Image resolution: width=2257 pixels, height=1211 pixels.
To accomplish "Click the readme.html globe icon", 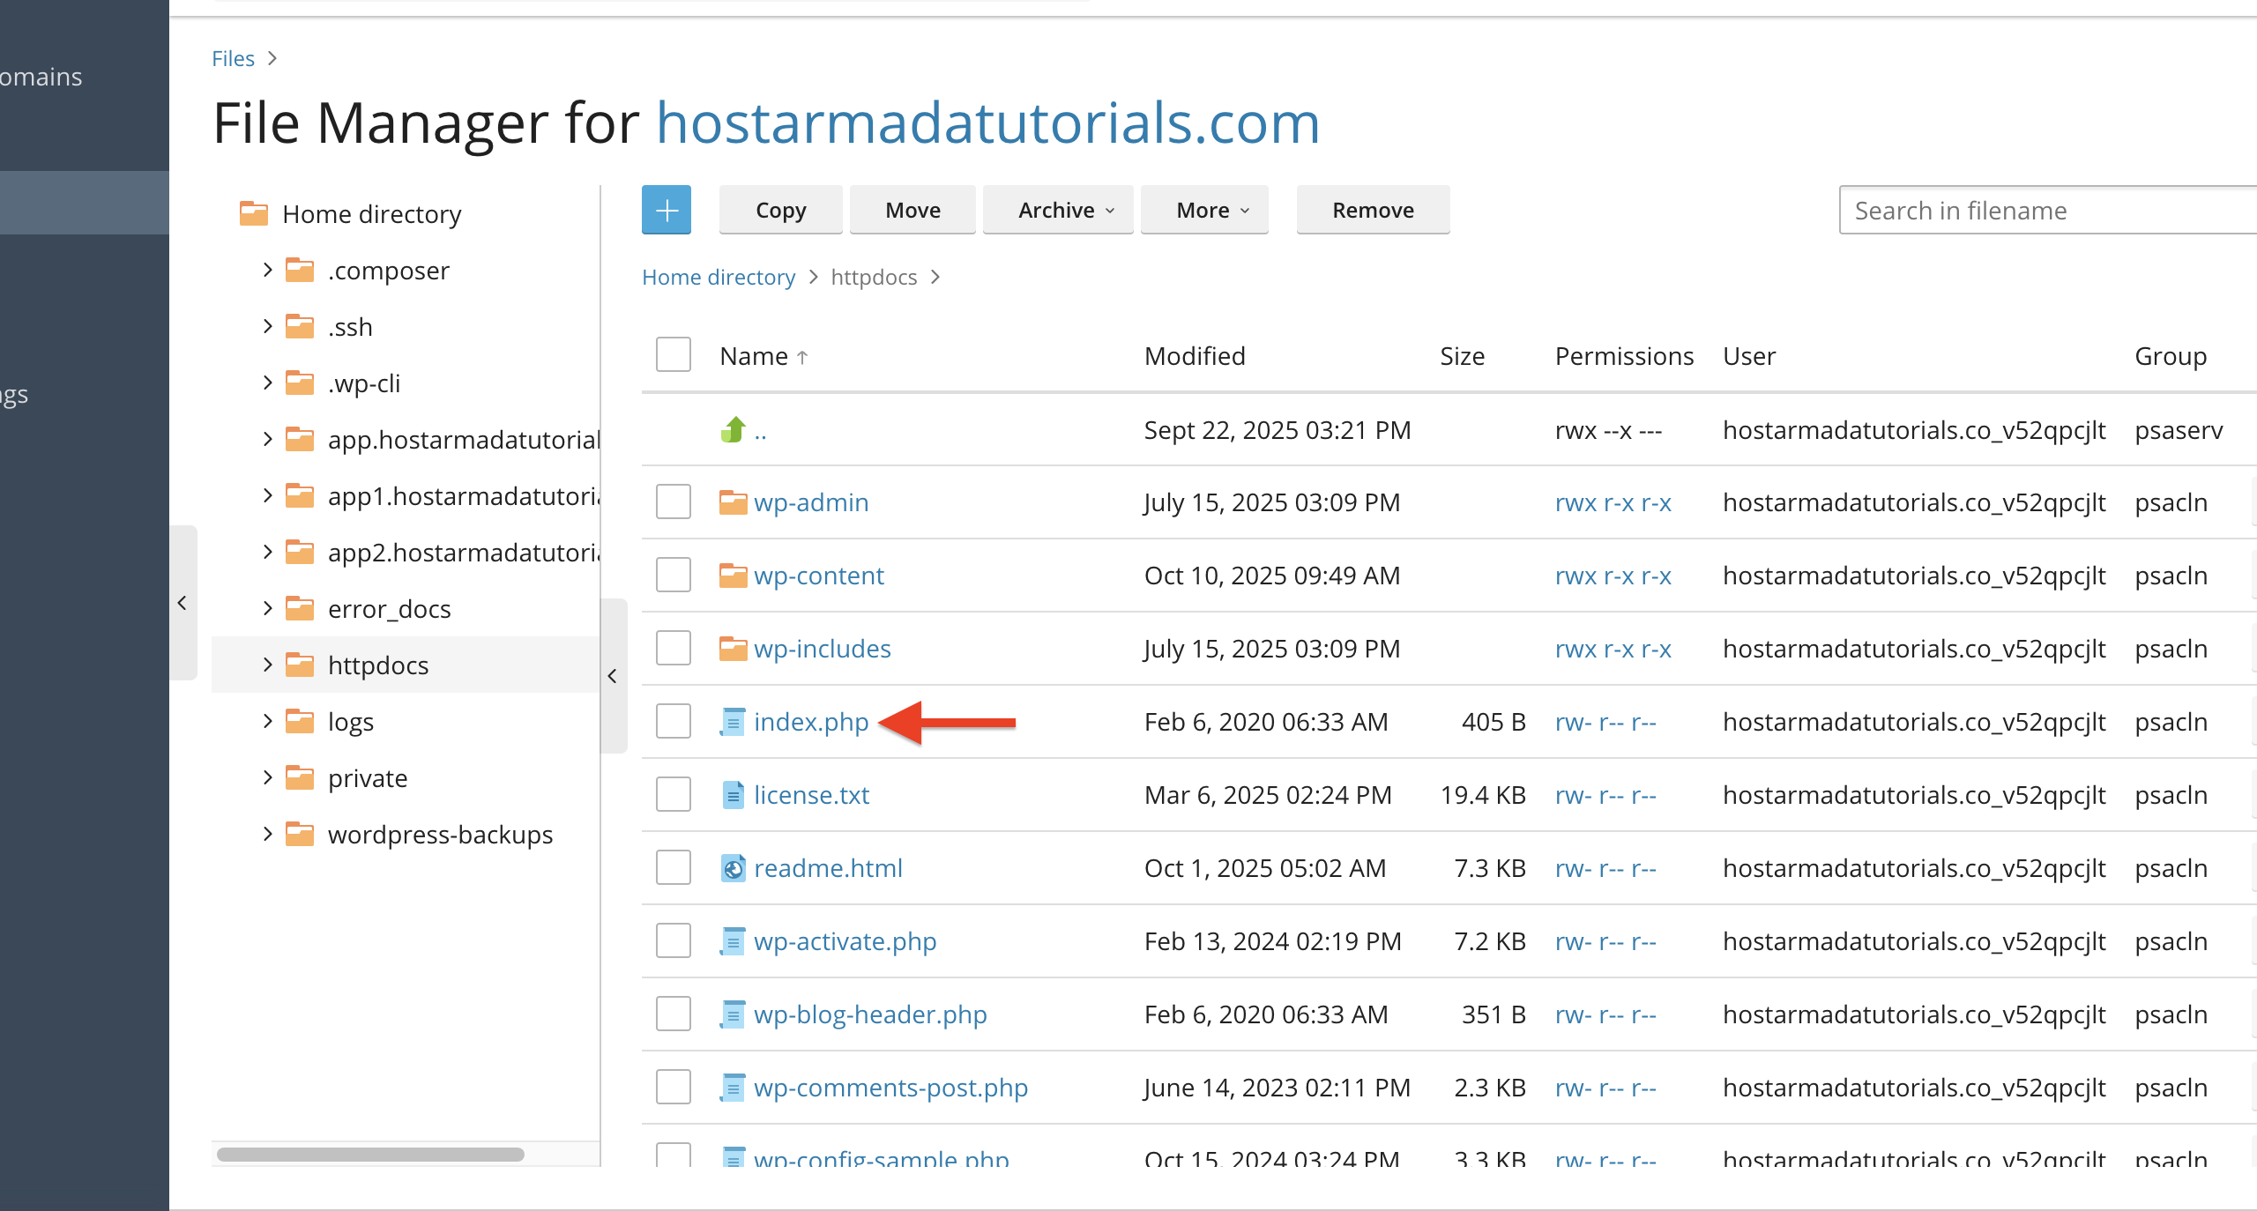I will tap(734, 868).
